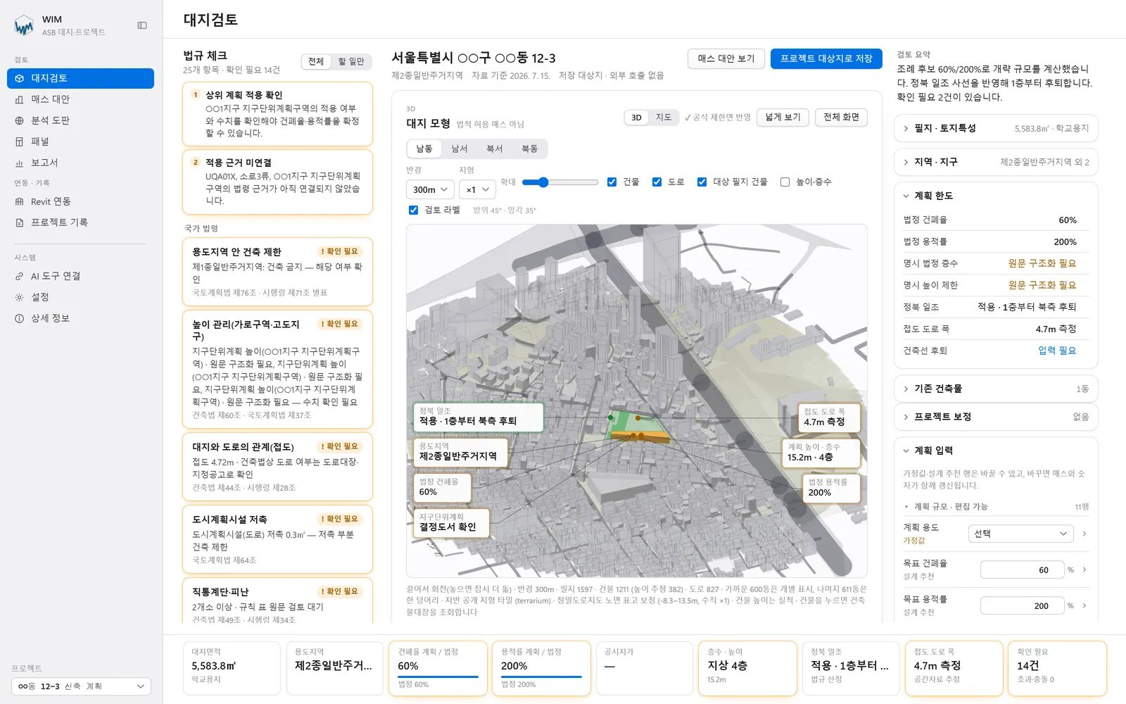The width and height of the screenshot is (1126, 704).
Task: Click the 매스 대안 sidebar icon
Action: click(20, 99)
